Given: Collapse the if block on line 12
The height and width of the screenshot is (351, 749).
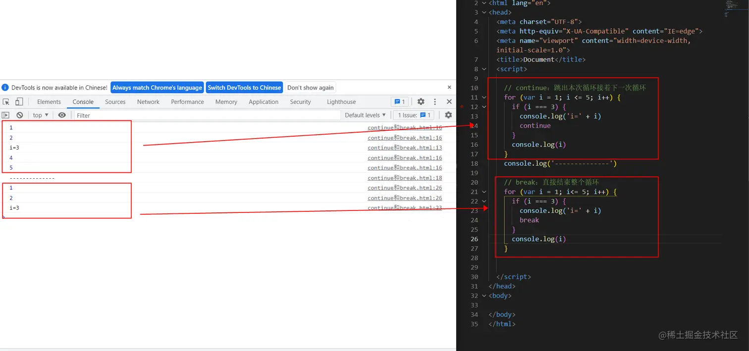Looking at the screenshot, I should point(484,106).
